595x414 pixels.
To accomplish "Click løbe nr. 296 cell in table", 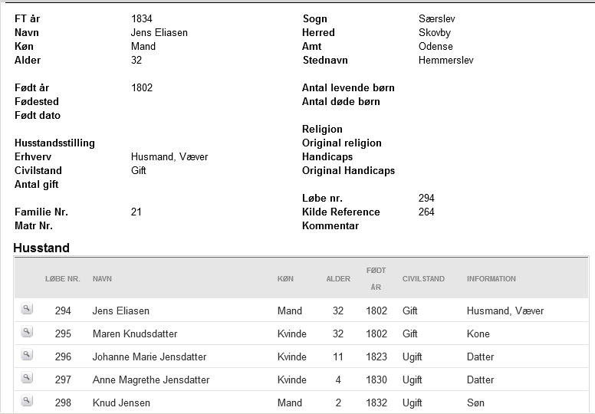I will click(63, 356).
